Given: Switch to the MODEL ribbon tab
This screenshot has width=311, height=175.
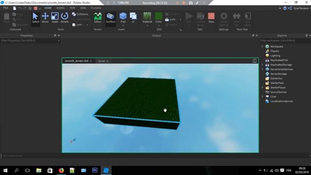Looking at the screenshot, I should tap(60, 8).
